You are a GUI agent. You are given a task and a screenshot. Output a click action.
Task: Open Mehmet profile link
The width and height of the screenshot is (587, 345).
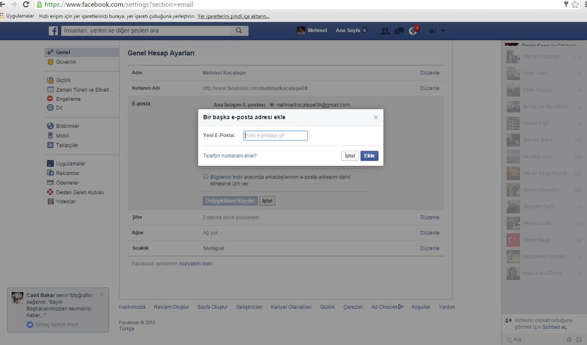pyautogui.click(x=317, y=30)
